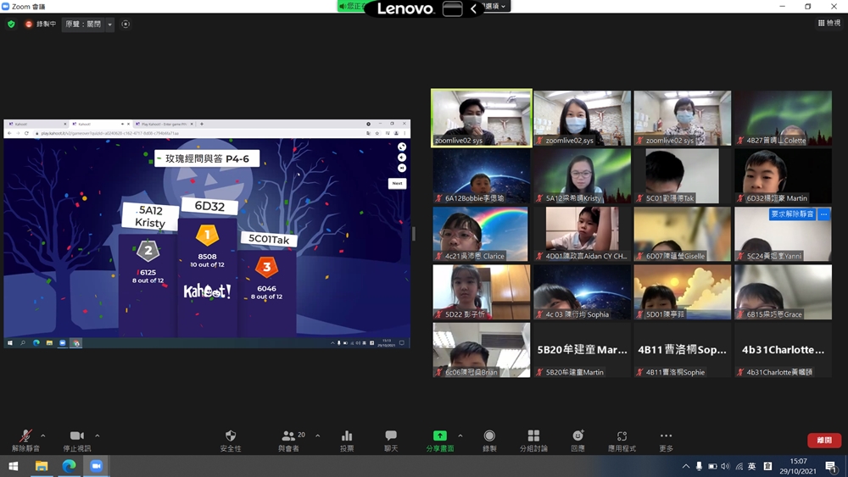Screen dimensions: 848x477
Task: Click Kahoot fullscreen icon in shared screen
Action: click(x=402, y=147)
